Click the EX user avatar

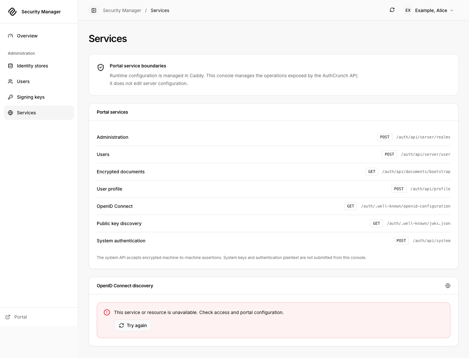click(x=408, y=10)
